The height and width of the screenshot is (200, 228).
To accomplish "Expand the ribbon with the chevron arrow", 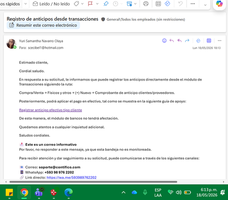I will [x=205, y=5].
